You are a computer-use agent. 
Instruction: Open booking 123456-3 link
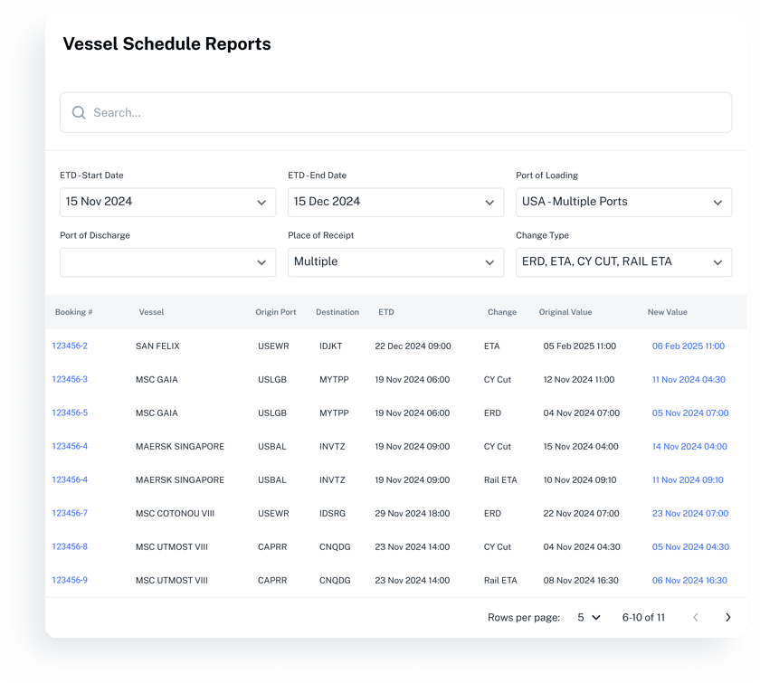click(70, 379)
